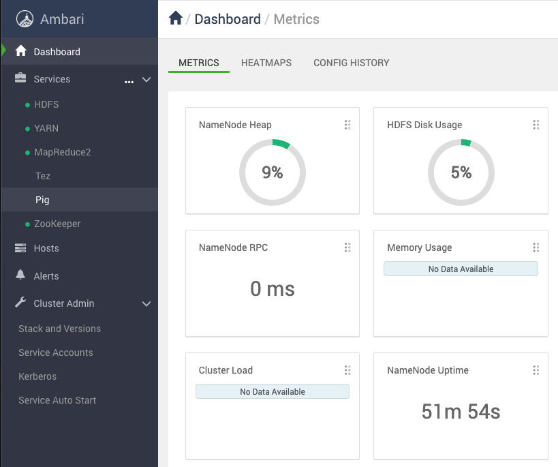Open the Kerberos settings page

click(x=37, y=376)
